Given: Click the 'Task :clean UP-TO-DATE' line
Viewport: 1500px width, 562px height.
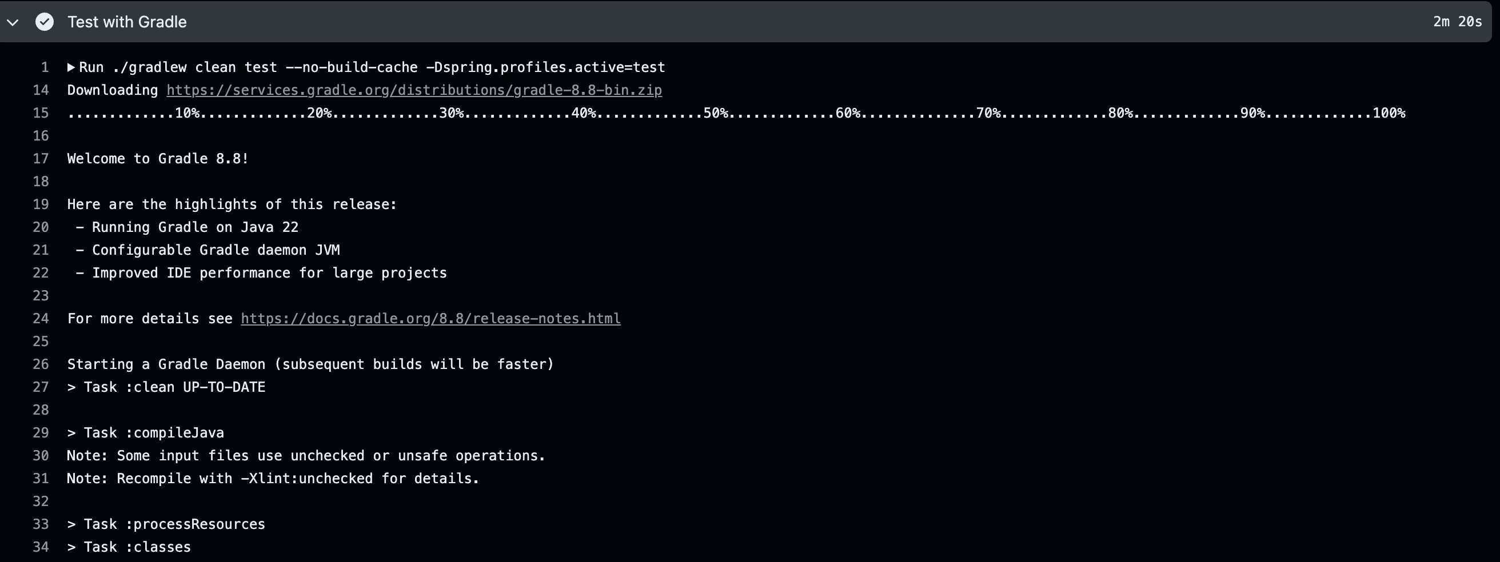Looking at the screenshot, I should pyautogui.click(x=166, y=387).
